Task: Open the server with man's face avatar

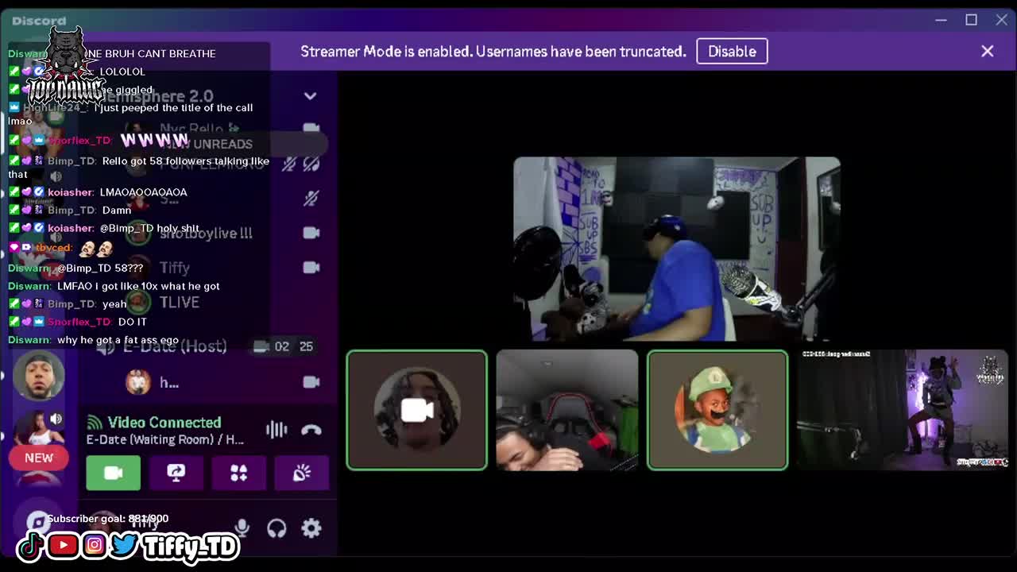Action: coord(38,376)
